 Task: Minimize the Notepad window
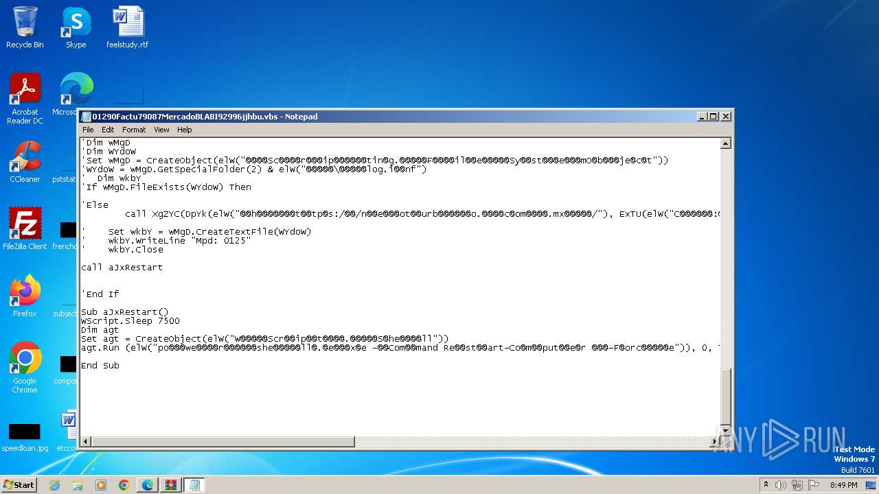[x=702, y=117]
